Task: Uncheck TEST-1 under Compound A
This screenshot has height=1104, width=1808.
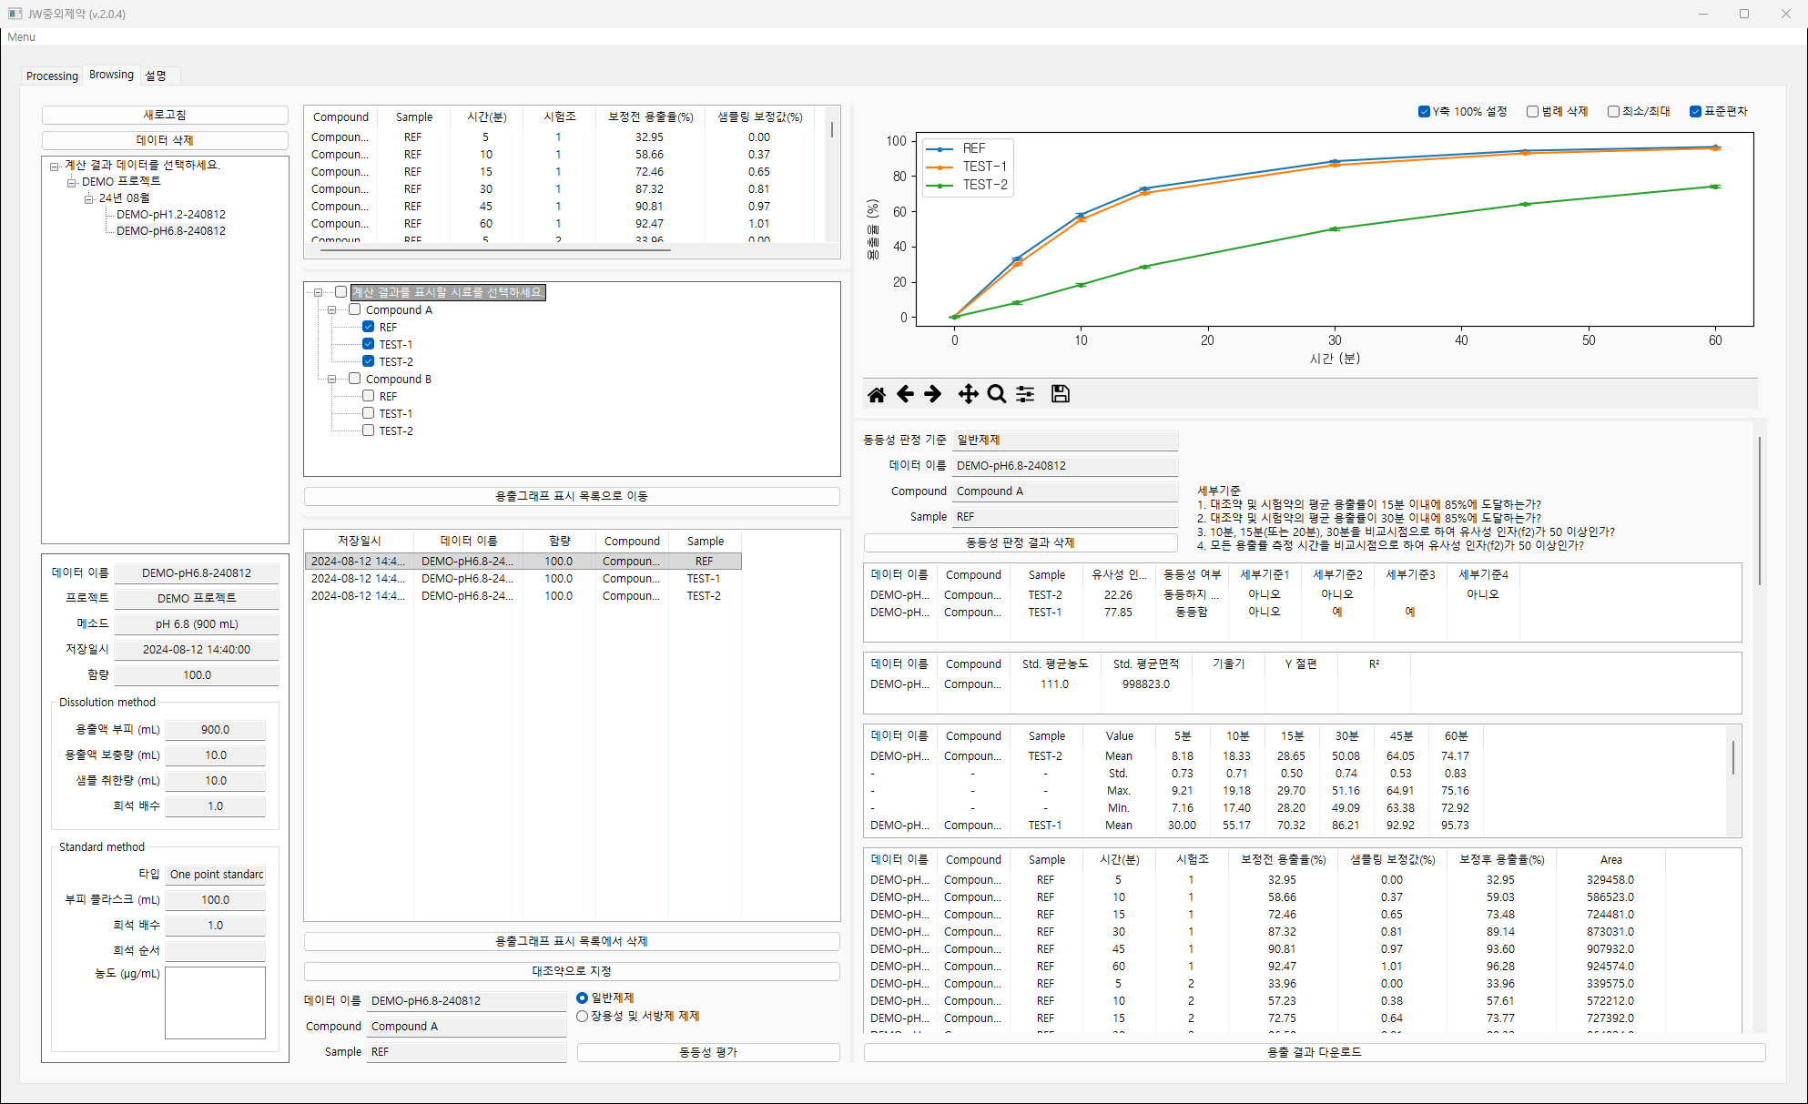Action: 368,344
